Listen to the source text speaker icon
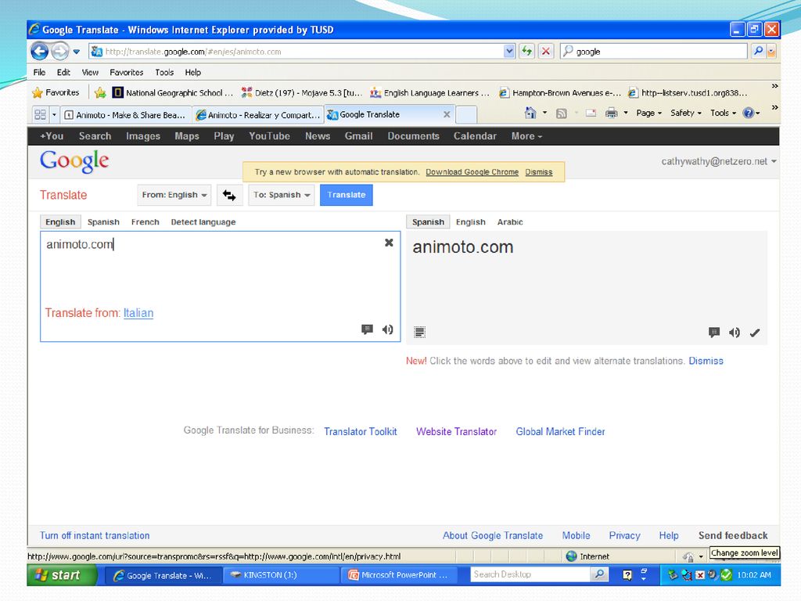 coord(388,329)
